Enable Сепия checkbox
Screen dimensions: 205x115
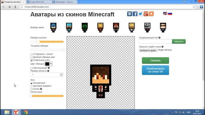(31, 89)
